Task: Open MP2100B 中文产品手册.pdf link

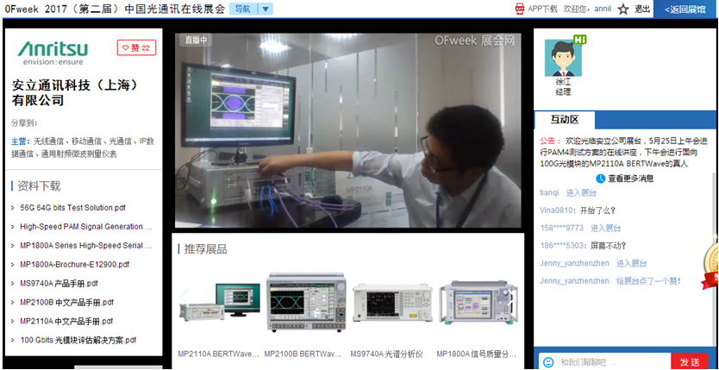Action: tap(67, 303)
